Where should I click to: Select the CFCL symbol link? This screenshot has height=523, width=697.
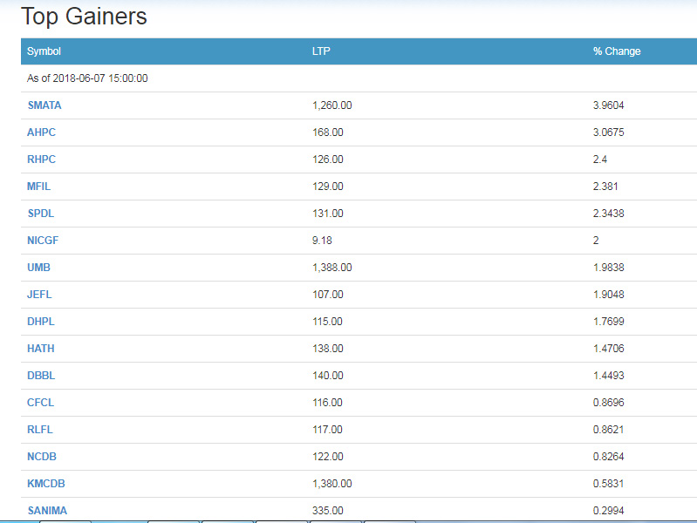[40, 403]
